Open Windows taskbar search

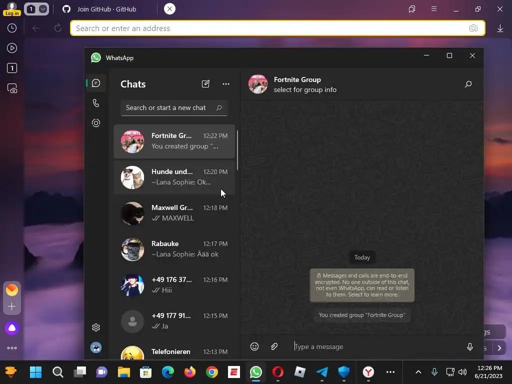tap(58, 372)
